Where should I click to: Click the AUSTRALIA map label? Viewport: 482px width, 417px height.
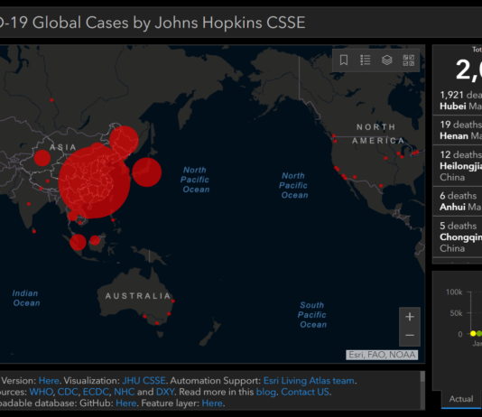[138, 296]
